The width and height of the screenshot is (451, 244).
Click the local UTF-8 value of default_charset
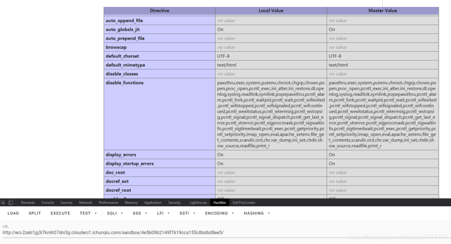(223, 56)
